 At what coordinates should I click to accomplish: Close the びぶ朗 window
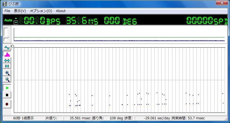pos(222,3)
